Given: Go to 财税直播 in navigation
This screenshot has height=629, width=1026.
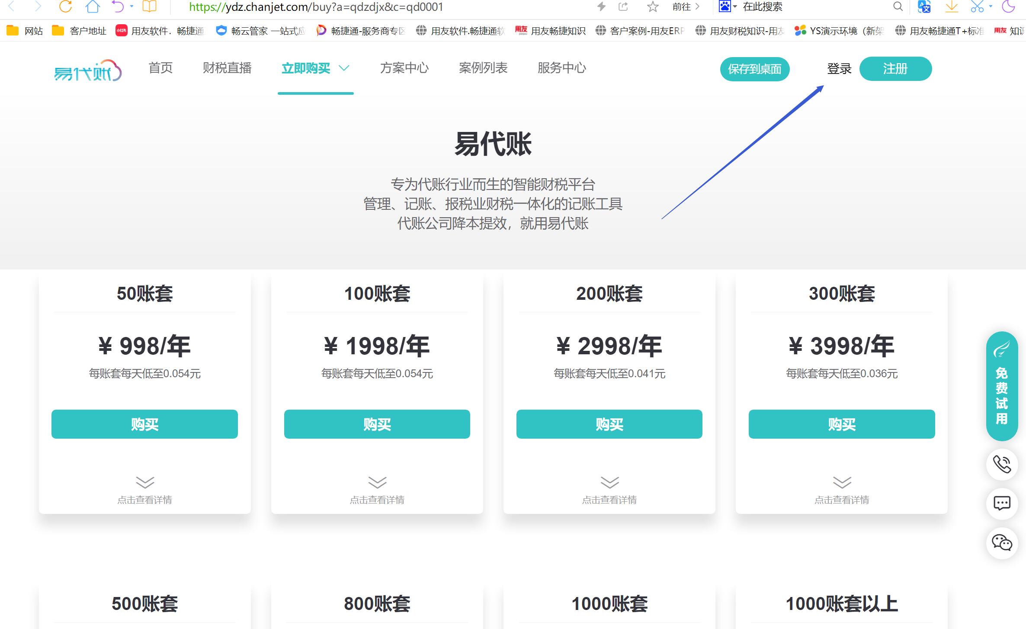Looking at the screenshot, I should point(227,68).
